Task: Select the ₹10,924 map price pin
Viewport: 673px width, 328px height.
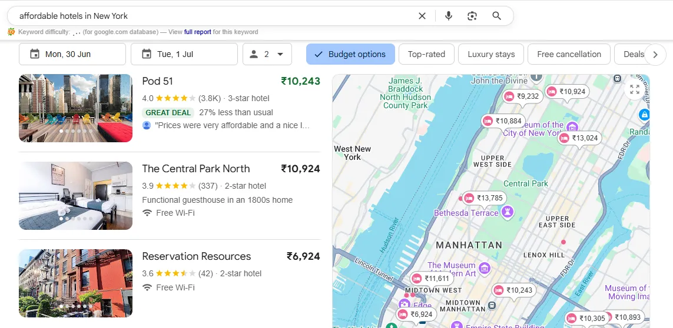Action: [x=567, y=91]
